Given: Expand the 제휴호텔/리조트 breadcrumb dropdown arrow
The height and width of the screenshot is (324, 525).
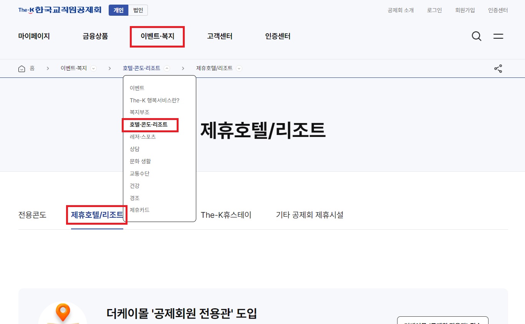Looking at the screenshot, I should pyautogui.click(x=239, y=69).
